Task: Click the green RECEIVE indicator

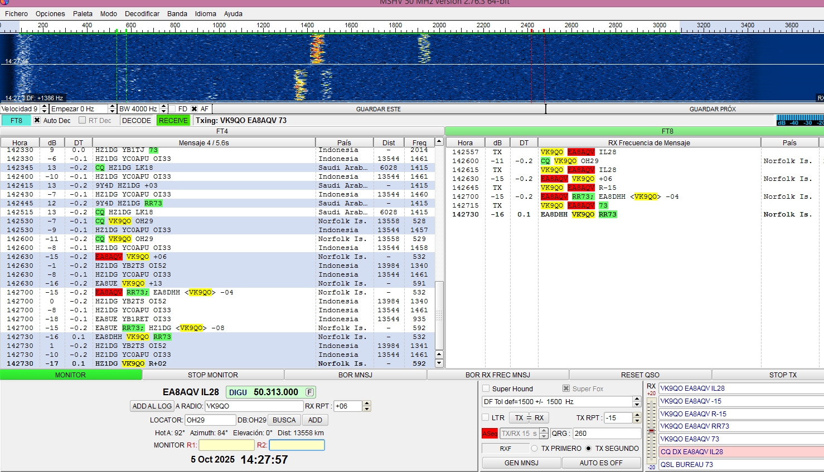Action: point(173,121)
